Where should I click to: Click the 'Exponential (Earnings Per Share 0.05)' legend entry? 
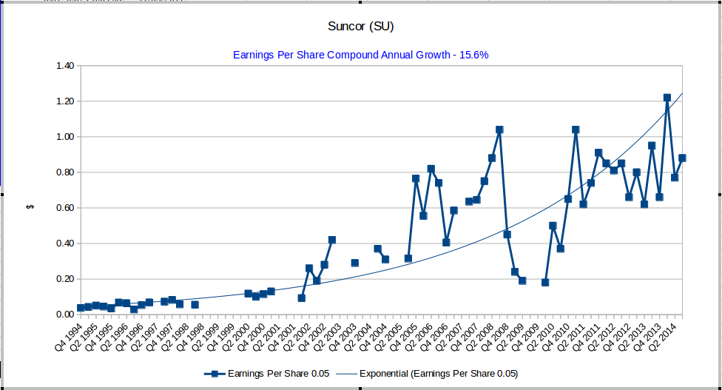439,374
